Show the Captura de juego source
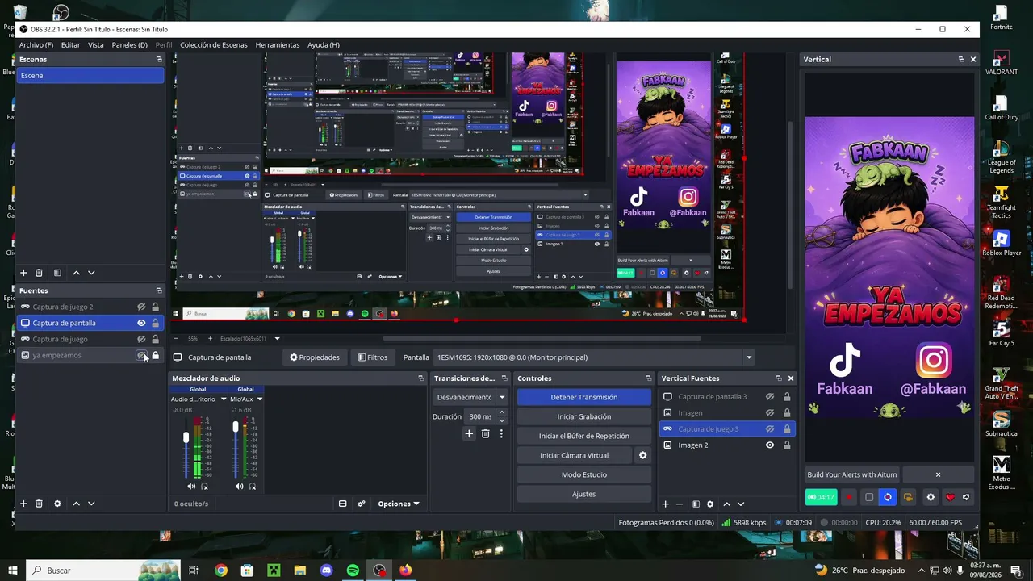The width and height of the screenshot is (1033, 581). coord(141,339)
